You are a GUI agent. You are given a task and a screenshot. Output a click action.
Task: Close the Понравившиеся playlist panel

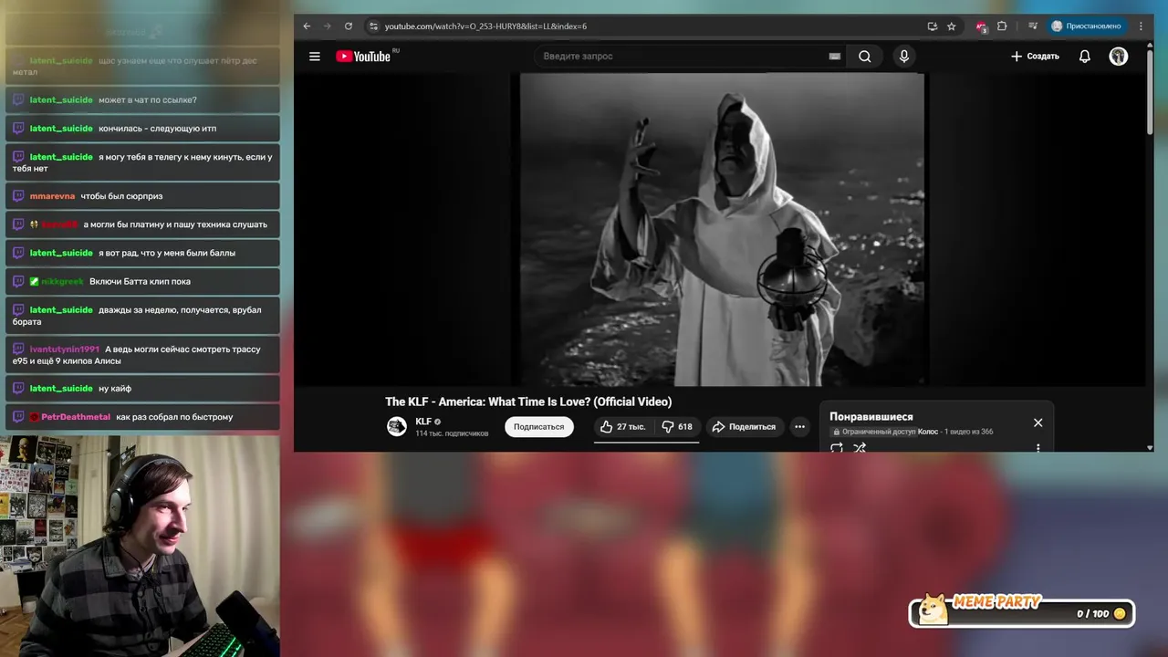point(1038,422)
